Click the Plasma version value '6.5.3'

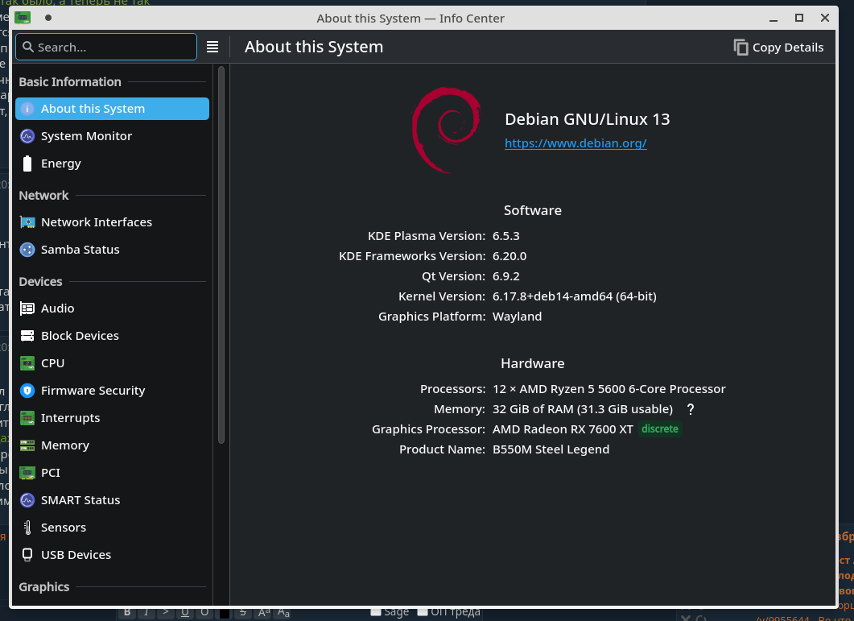[506, 236]
